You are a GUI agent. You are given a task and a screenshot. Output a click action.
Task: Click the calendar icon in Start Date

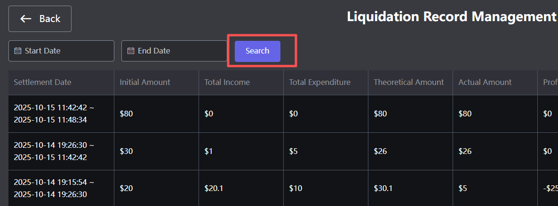tap(18, 51)
